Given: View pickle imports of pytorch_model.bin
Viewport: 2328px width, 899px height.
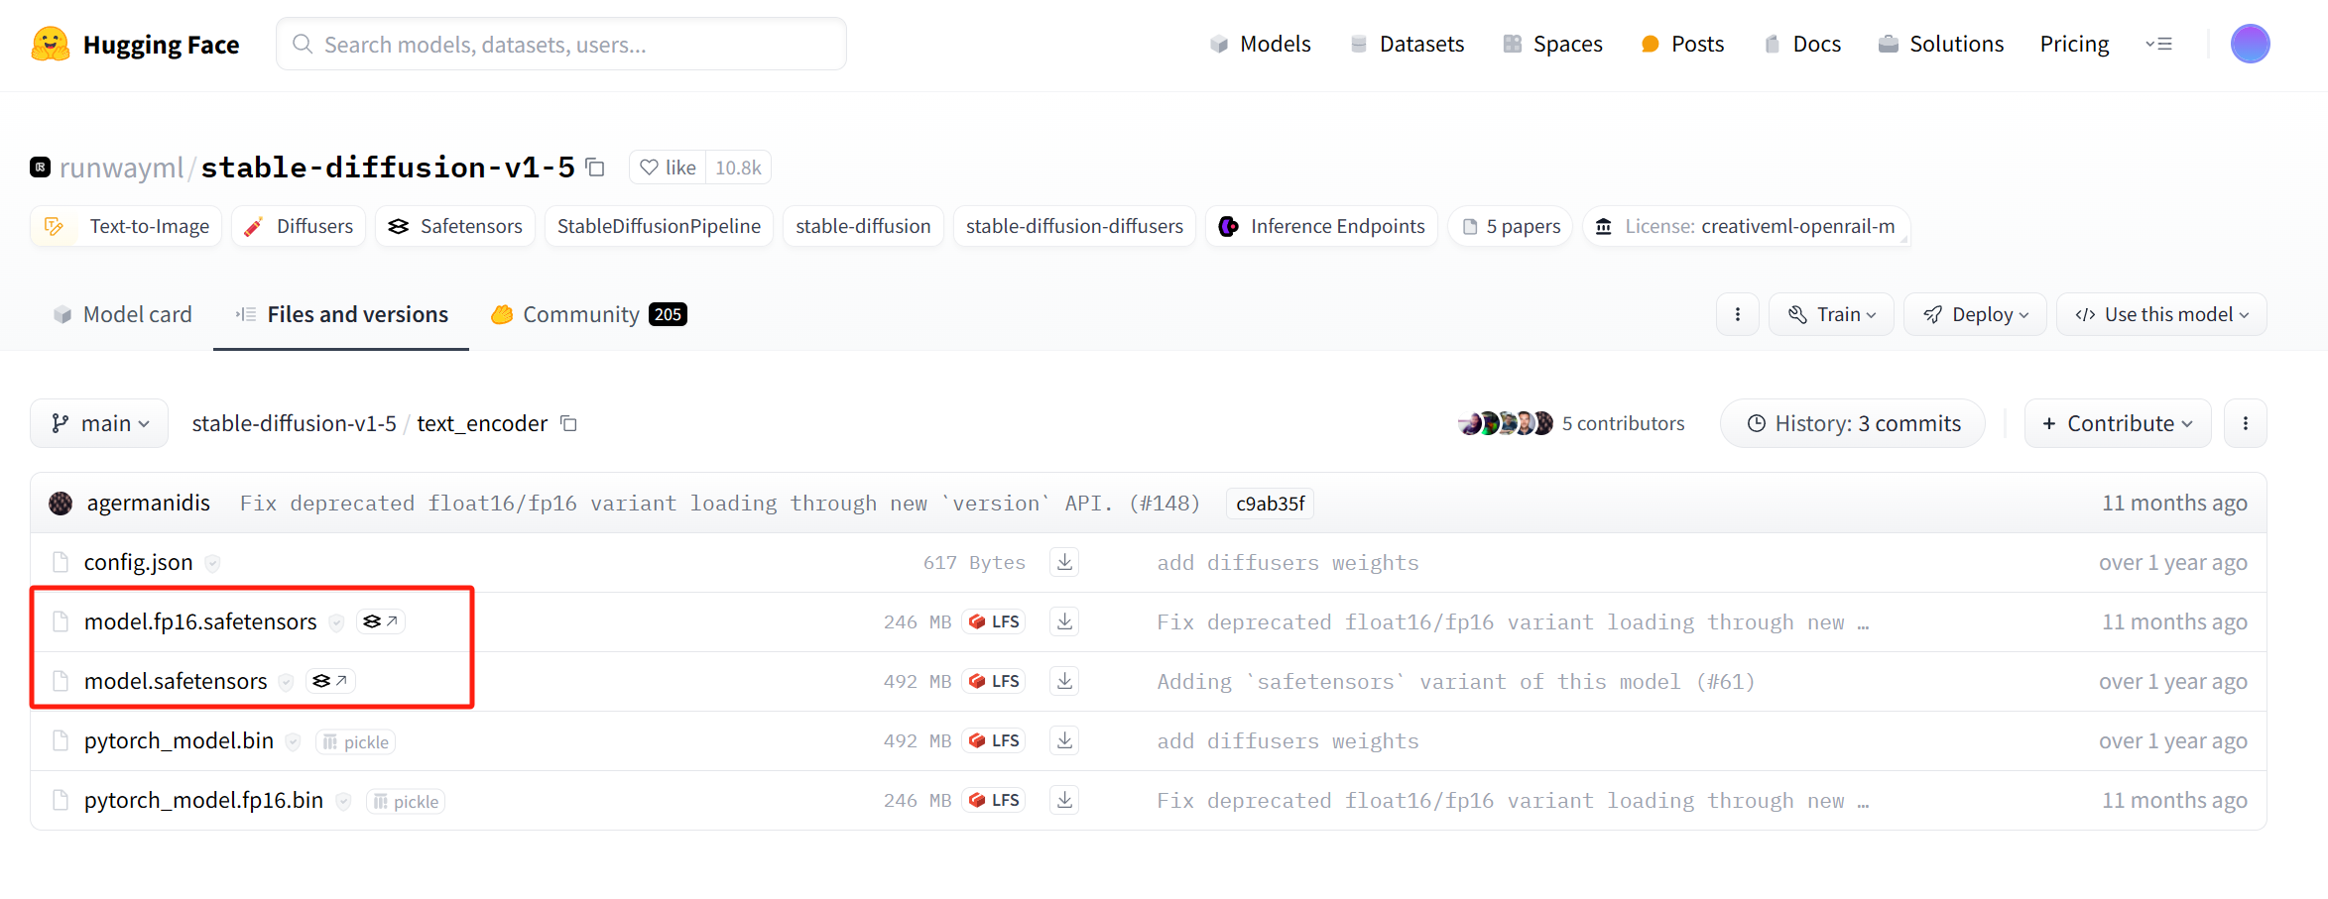Looking at the screenshot, I should pyautogui.click(x=356, y=741).
